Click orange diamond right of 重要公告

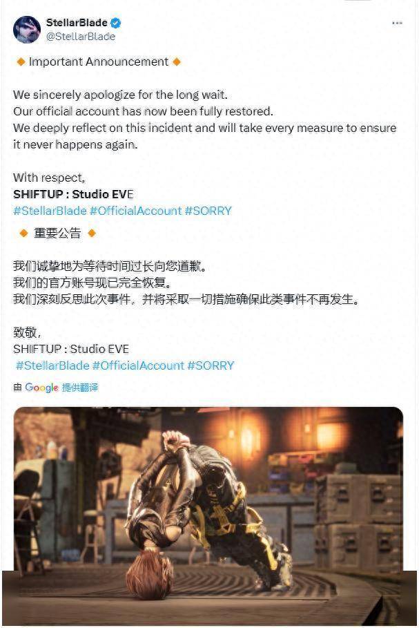coord(92,233)
